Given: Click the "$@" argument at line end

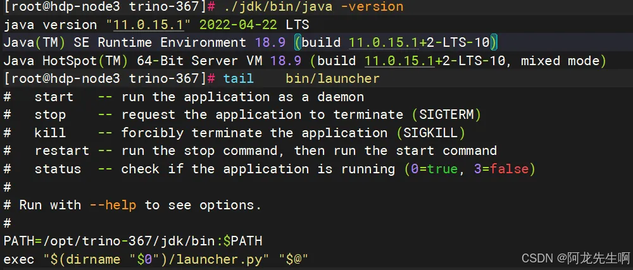Looking at the screenshot, I should click(294, 259).
